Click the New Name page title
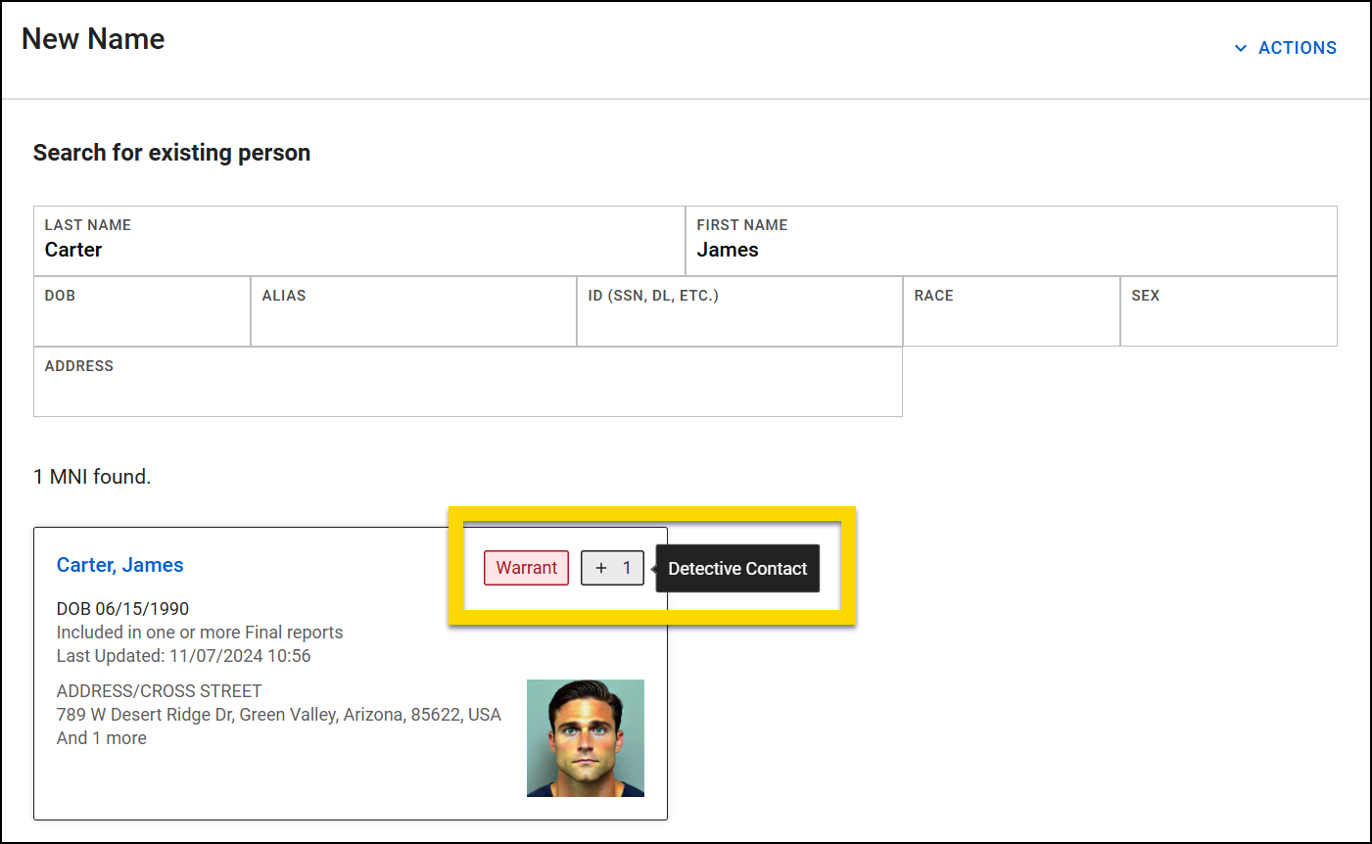 click(x=92, y=39)
